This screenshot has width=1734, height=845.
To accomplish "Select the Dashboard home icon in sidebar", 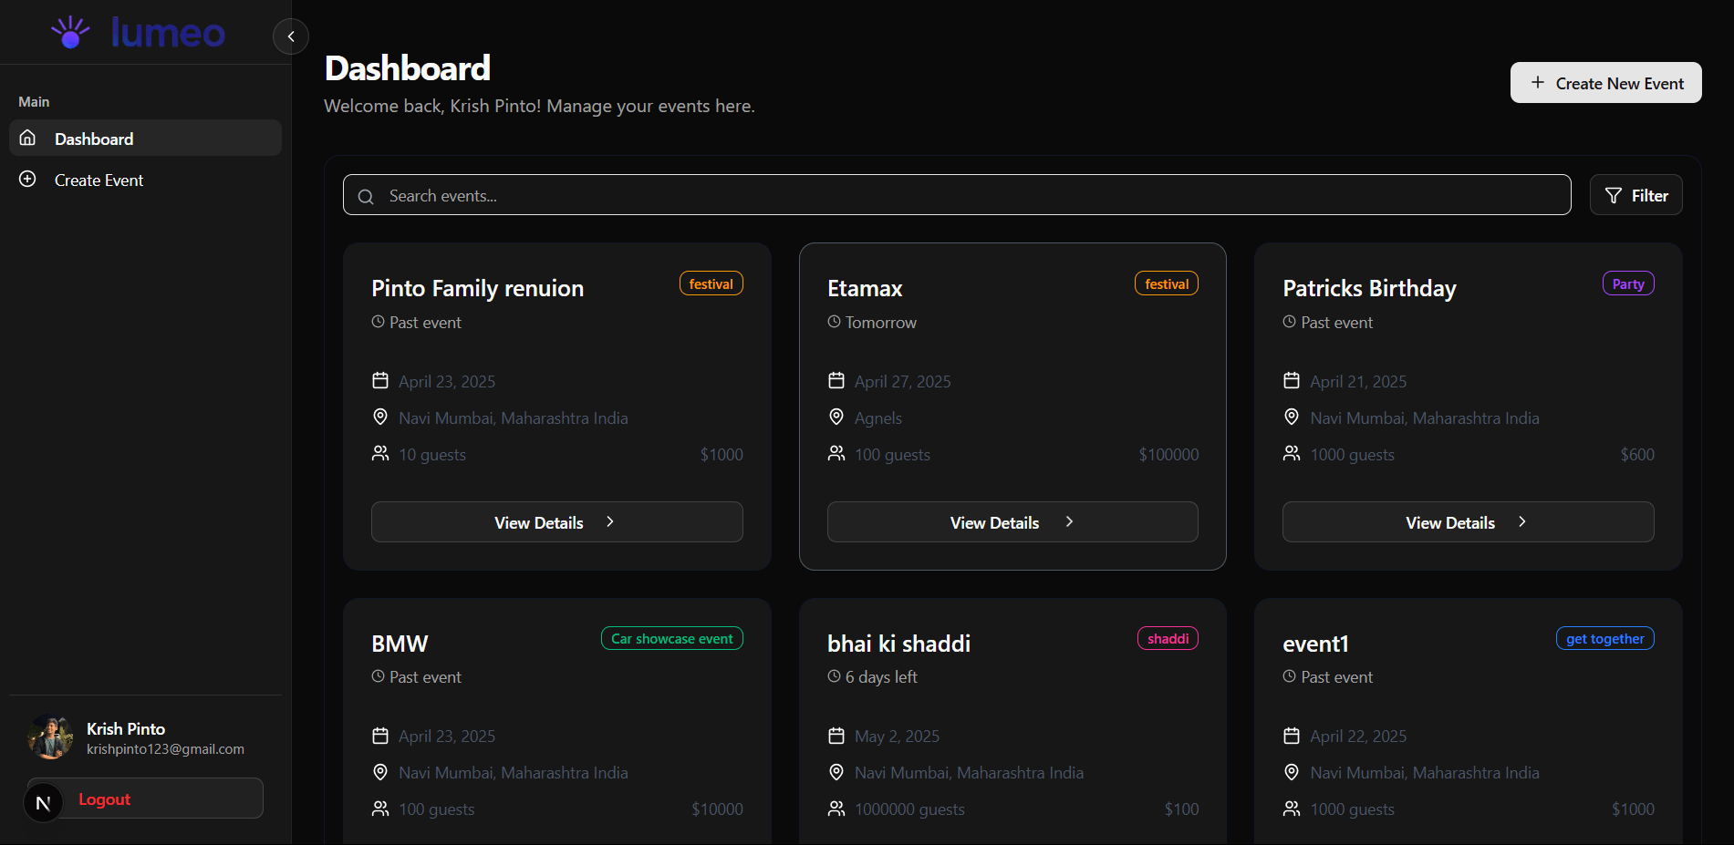I will point(27,138).
